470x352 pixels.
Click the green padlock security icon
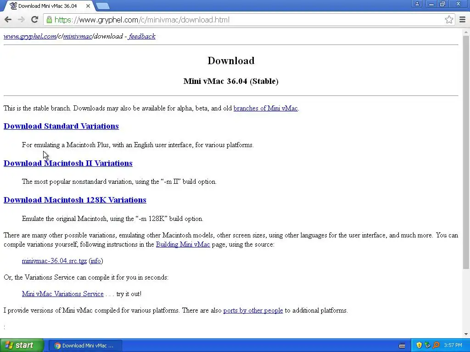(x=49, y=20)
